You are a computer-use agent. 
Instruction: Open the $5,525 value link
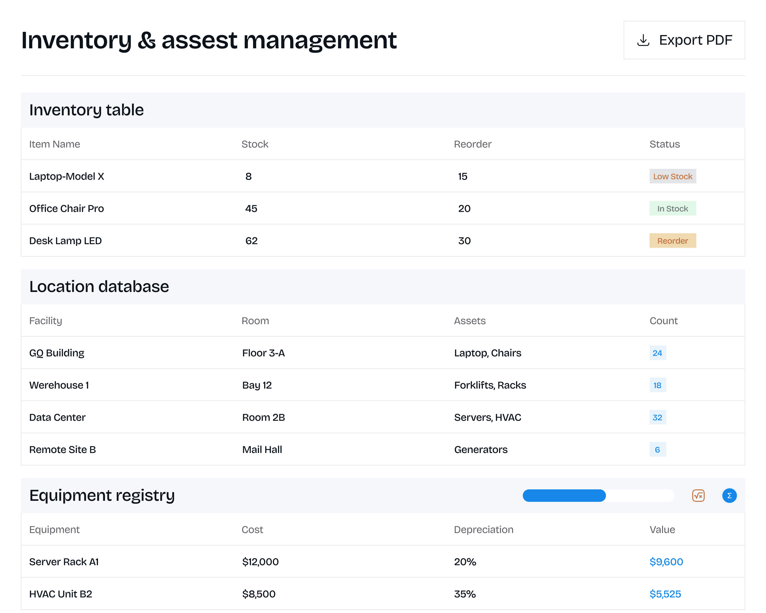click(665, 594)
